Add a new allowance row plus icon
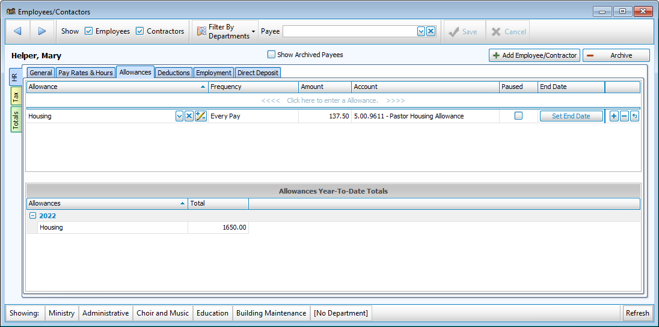 coord(614,116)
